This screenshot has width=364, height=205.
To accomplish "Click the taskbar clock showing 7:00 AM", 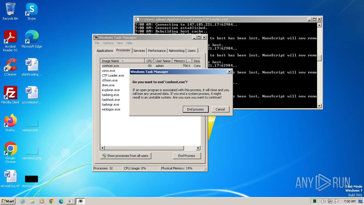I will (x=349, y=201).
